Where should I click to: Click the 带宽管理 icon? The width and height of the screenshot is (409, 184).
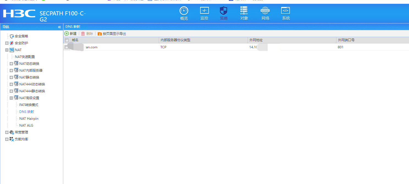point(12,132)
